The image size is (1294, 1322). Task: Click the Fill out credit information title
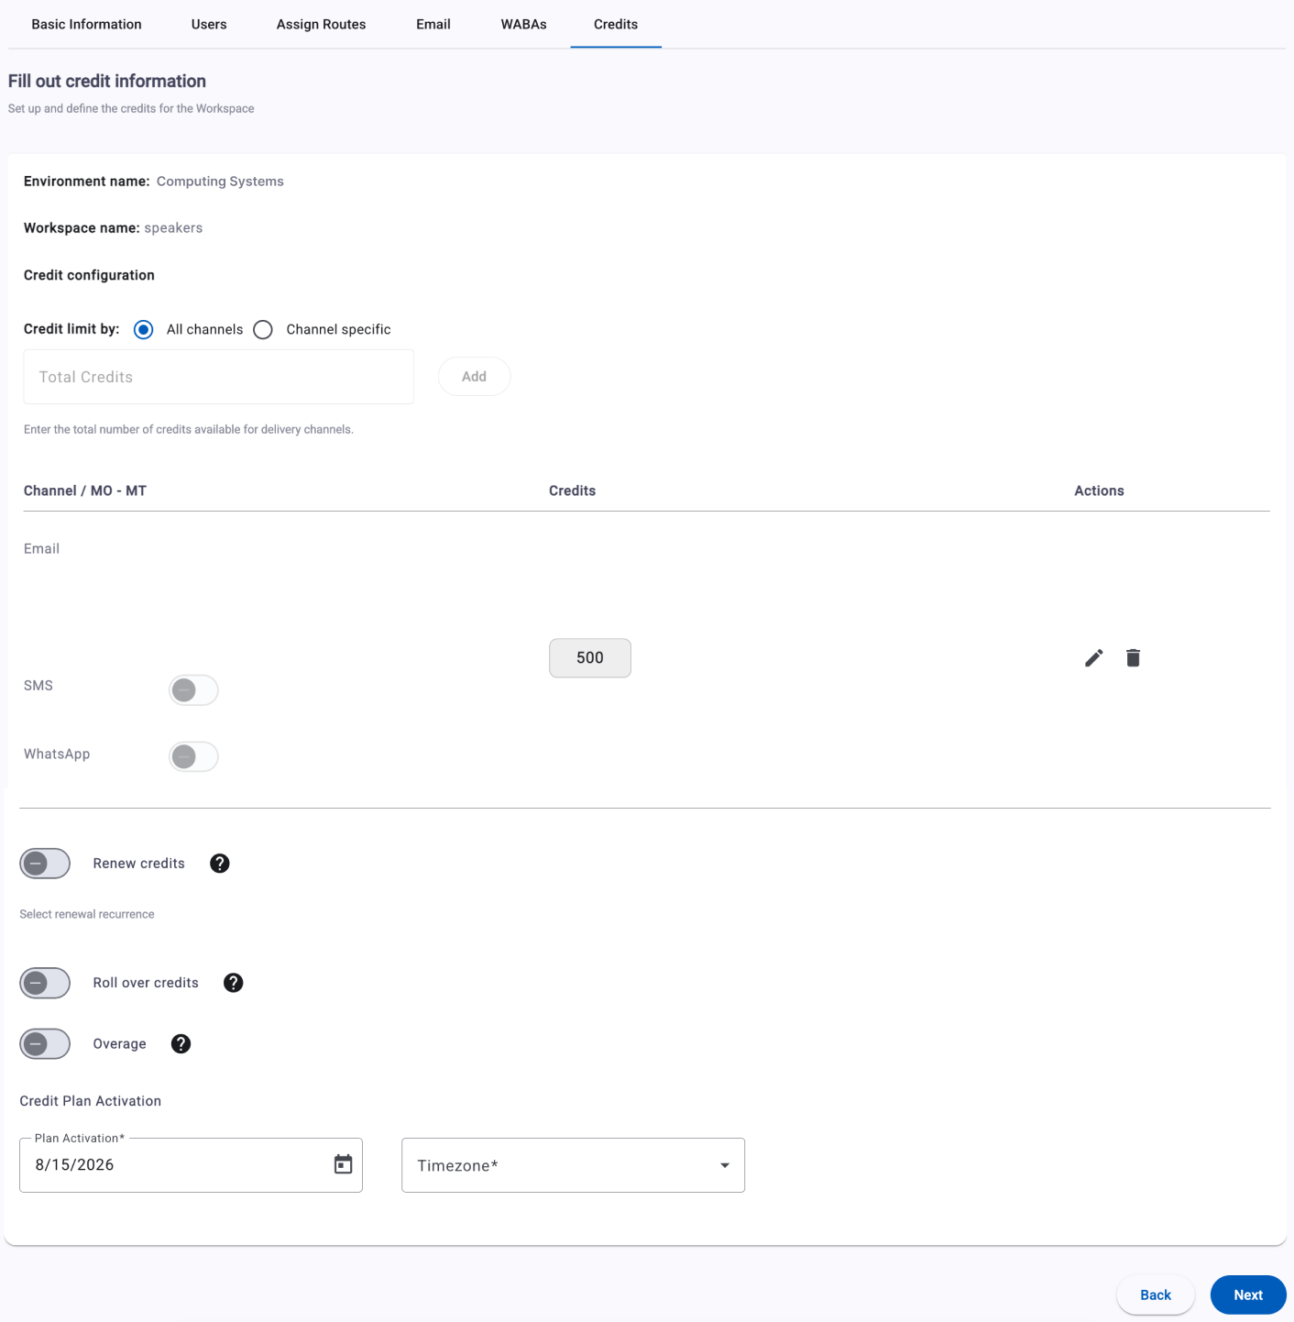pos(107,82)
